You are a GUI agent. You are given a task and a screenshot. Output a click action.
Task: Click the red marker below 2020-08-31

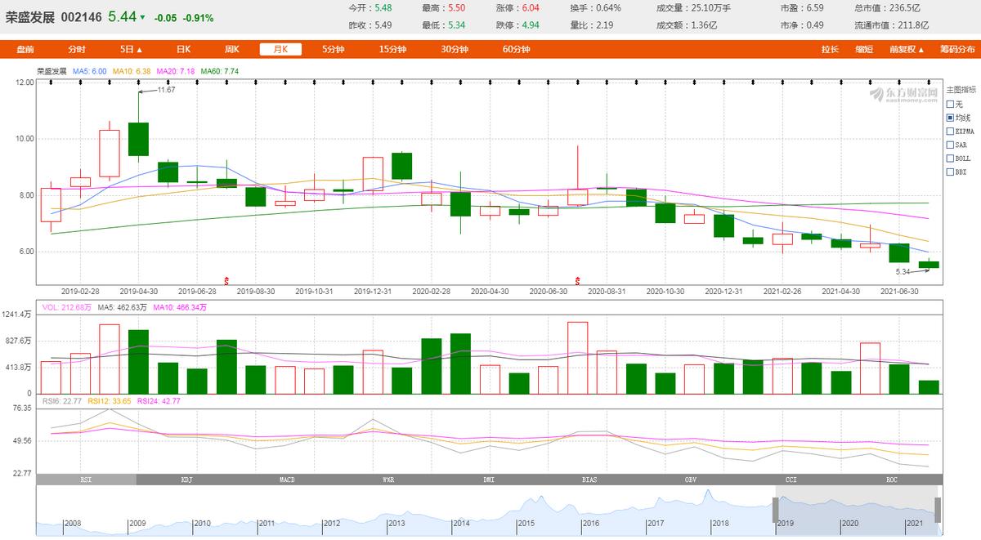click(x=578, y=280)
